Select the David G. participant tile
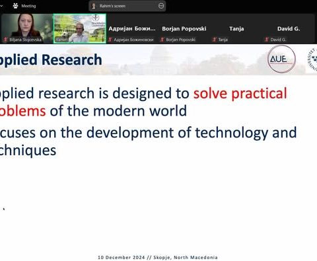The height and width of the screenshot is (261, 317). click(x=289, y=28)
